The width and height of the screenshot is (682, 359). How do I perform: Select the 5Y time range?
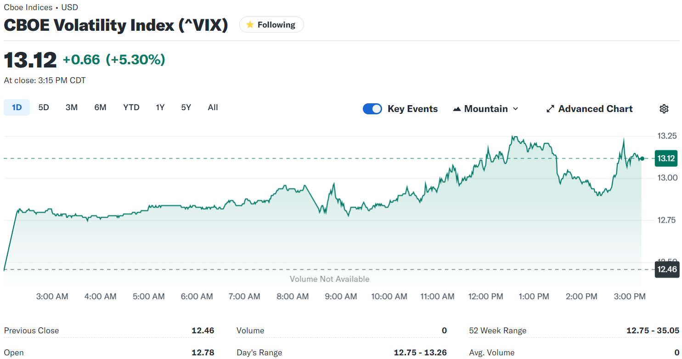coord(186,107)
